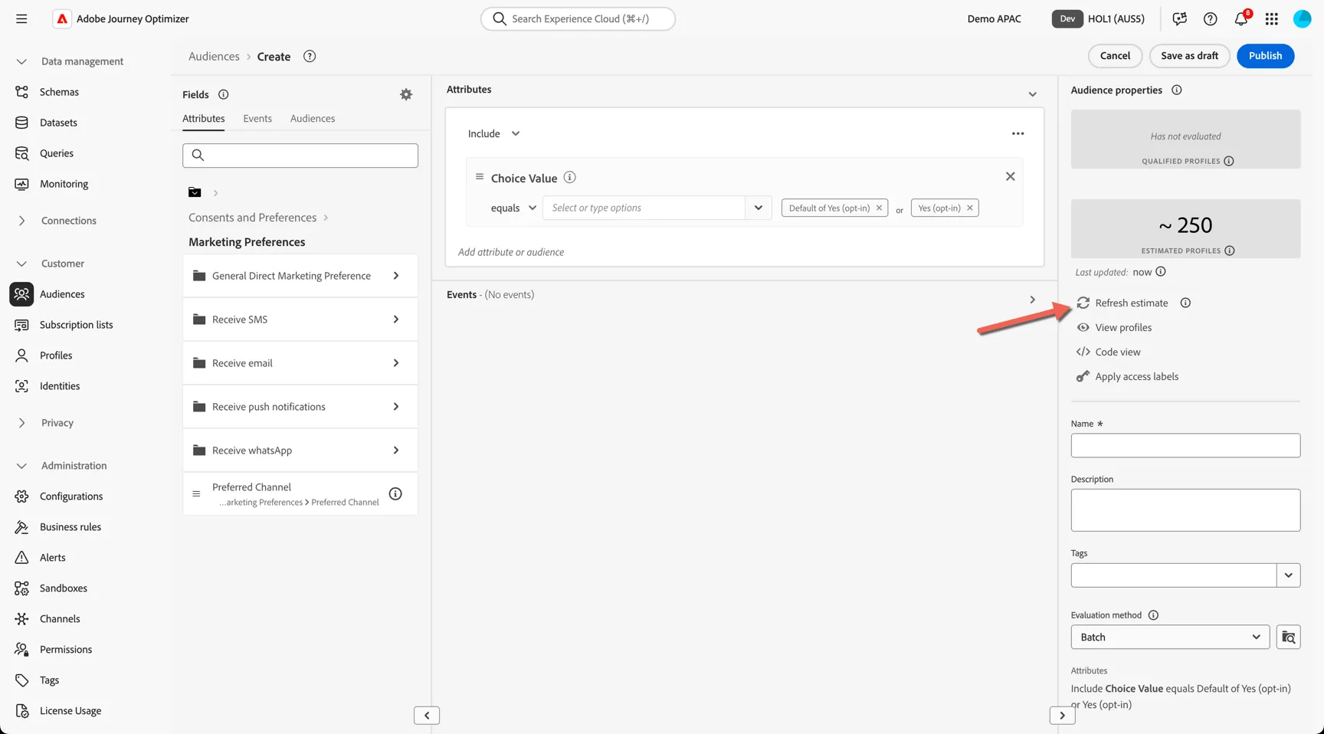The image size is (1324, 734).
Task: Open the equals operator dropdown
Action: pyautogui.click(x=513, y=208)
